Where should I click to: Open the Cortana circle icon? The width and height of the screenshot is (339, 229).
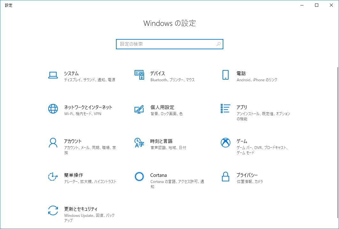[x=139, y=177]
